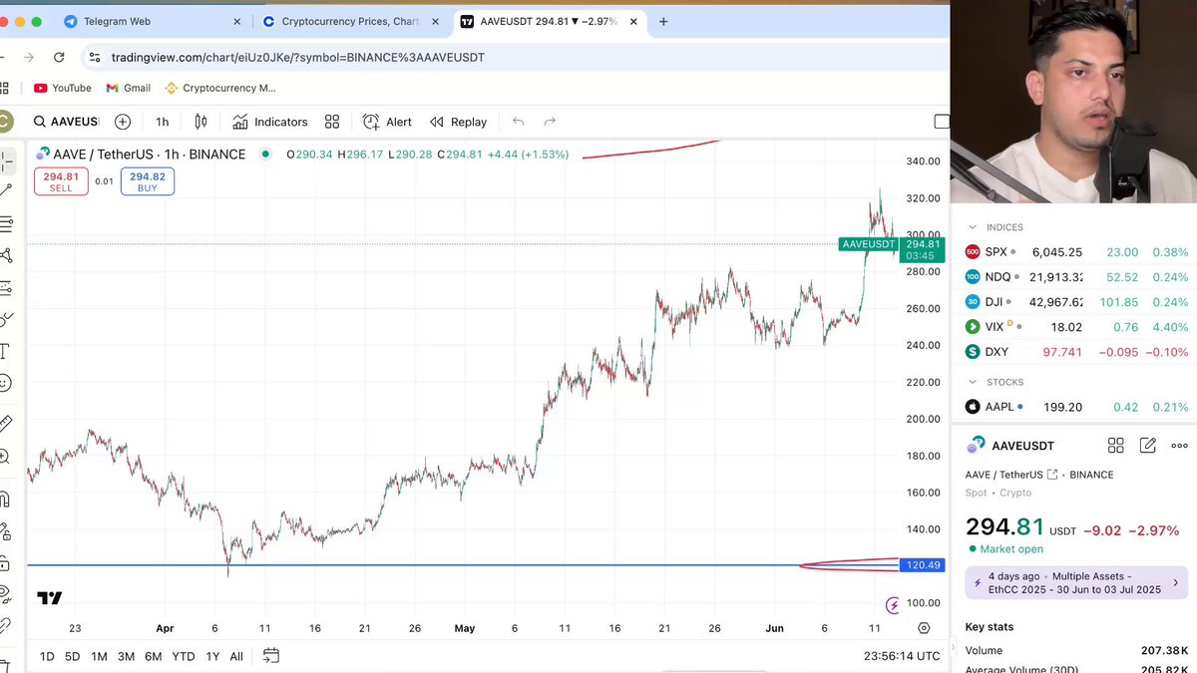The width and height of the screenshot is (1197, 673).
Task: Open the candlestick chart type selector
Action: tap(200, 122)
